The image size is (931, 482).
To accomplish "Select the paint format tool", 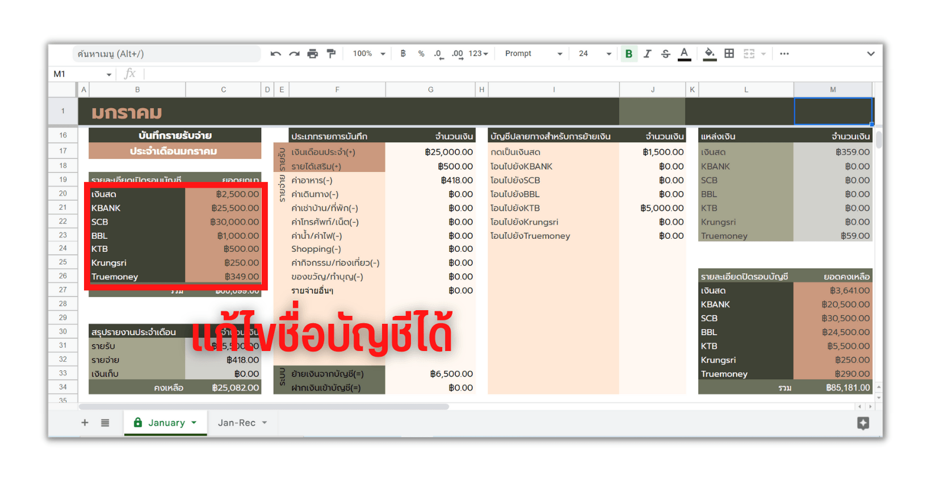I will click(x=331, y=54).
